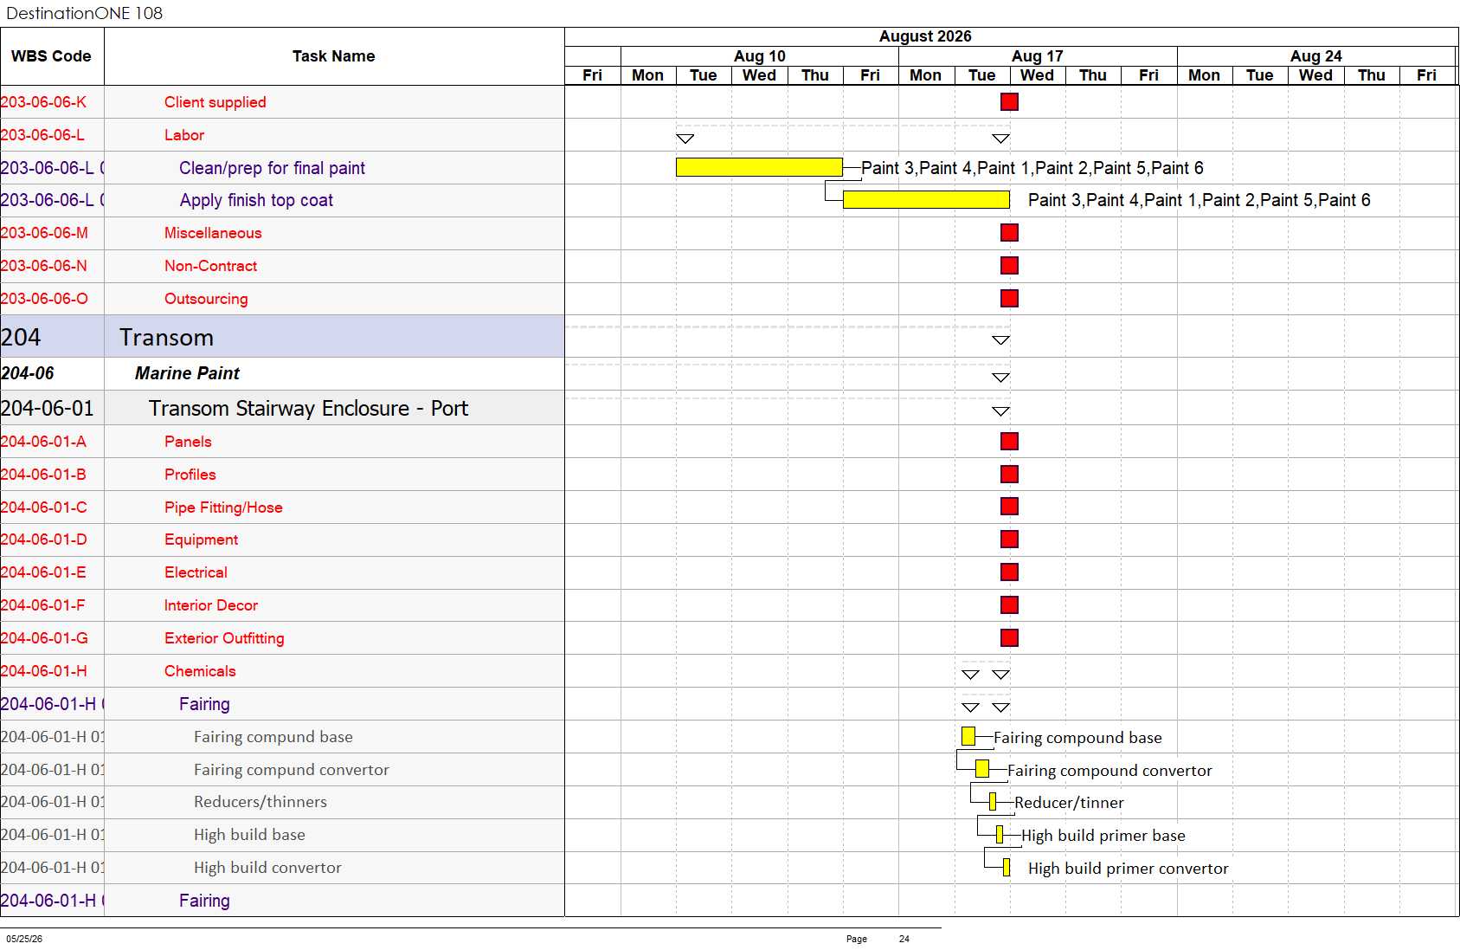This screenshot has width=1460, height=950.
Task: Select the Electrical task row
Action: click(282, 572)
